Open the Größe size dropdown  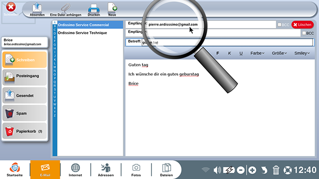tap(279, 53)
